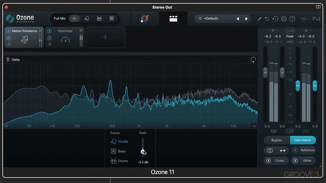
Task: Solo the Maximizer module
Action: (49, 38)
